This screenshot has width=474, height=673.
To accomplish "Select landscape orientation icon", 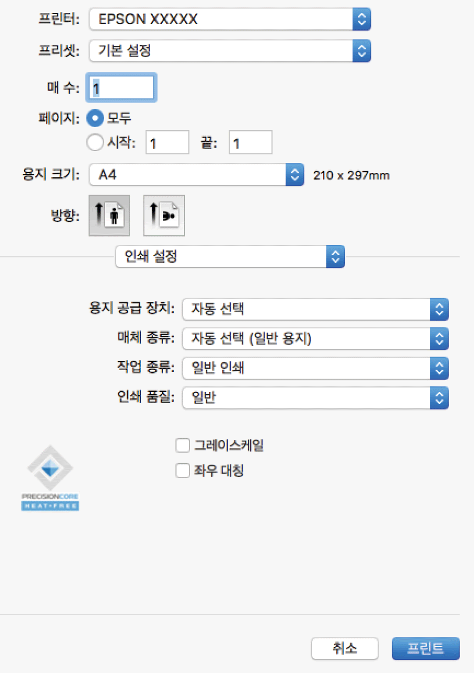I will [x=164, y=216].
